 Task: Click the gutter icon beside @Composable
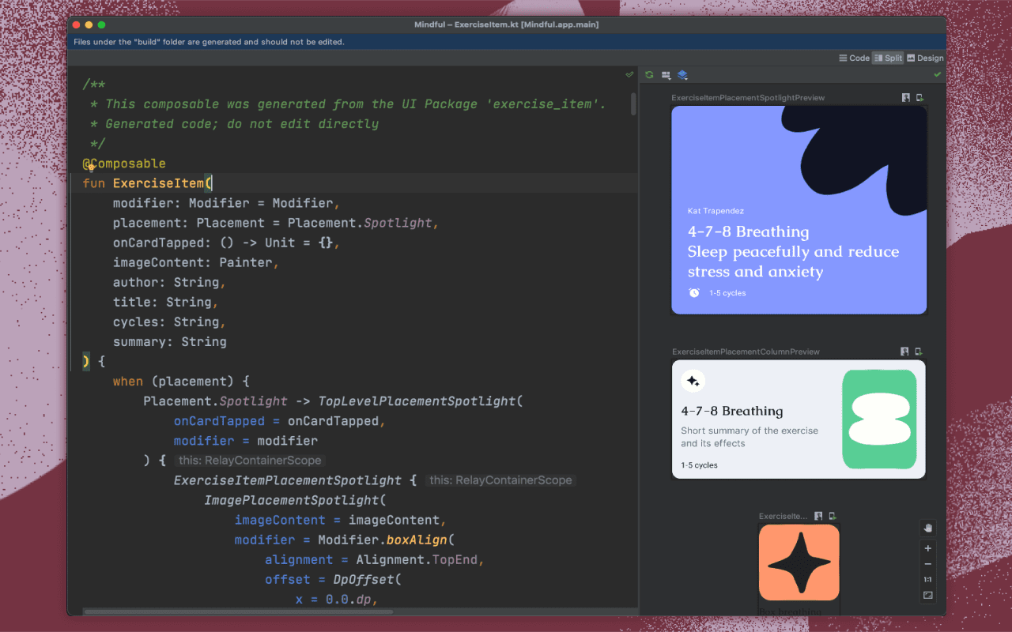[x=91, y=167]
